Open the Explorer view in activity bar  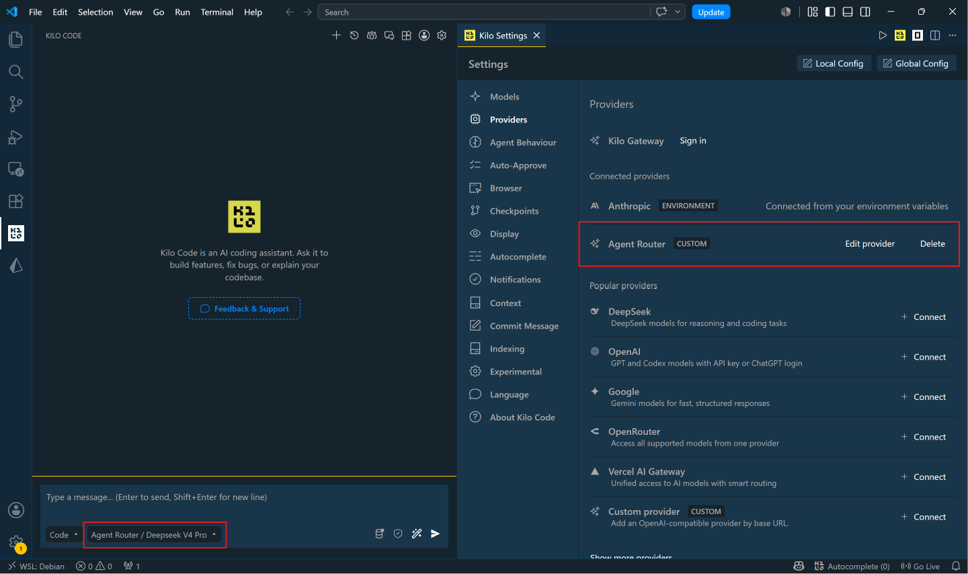point(15,40)
